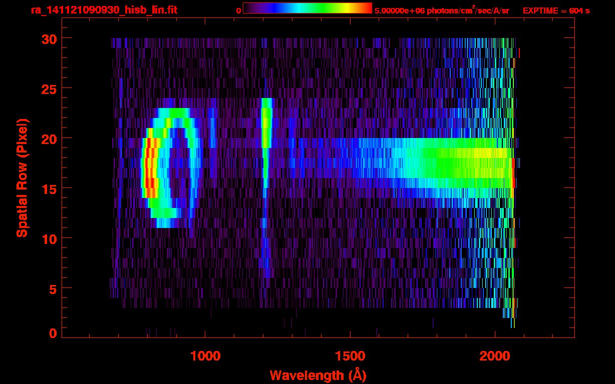Click the Wavelength (Å) axis title
Image resolution: width=615 pixels, height=384 pixels.
click(x=318, y=375)
